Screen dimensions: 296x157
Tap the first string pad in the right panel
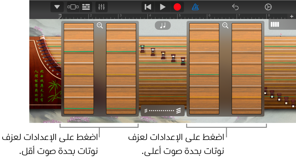[204, 69]
